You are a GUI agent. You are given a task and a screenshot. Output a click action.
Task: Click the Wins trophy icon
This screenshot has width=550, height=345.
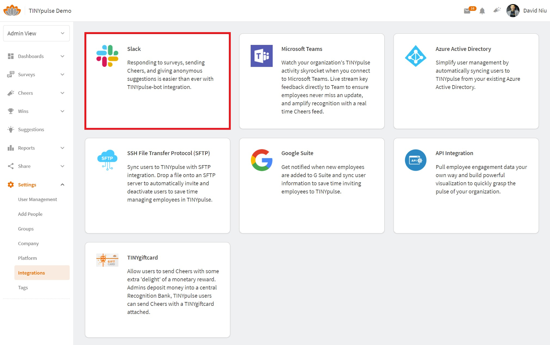11,111
